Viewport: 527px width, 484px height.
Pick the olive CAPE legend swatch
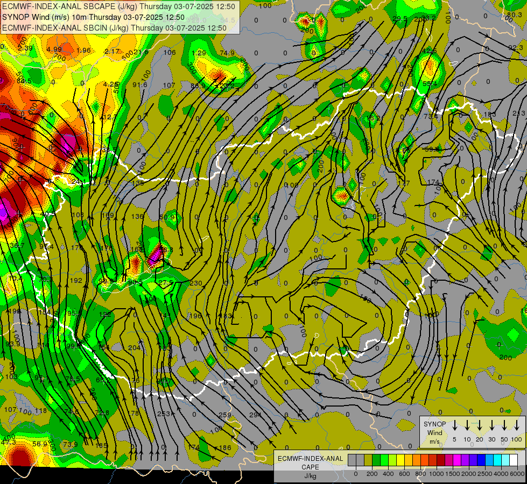[368, 460]
